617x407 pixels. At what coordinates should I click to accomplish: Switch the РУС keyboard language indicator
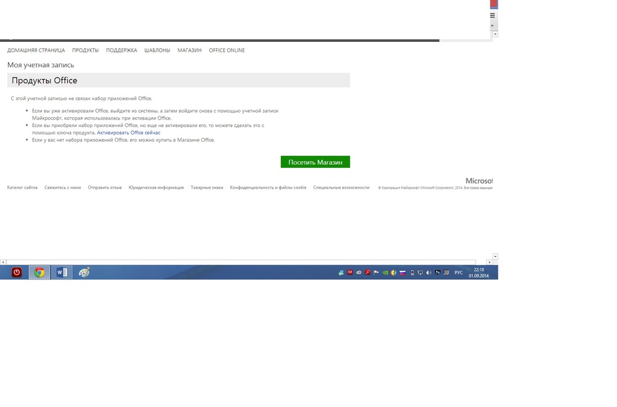coord(458,273)
